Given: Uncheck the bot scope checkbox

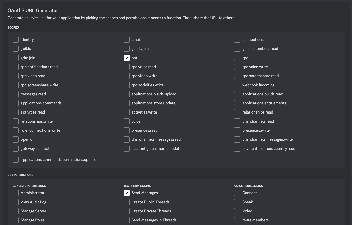Looking at the screenshot, I should click(x=127, y=58).
